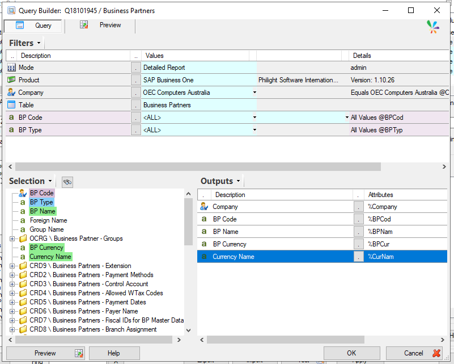Open the Filters section dropdown menu
The width and height of the screenshot is (454, 364).
coord(39,43)
